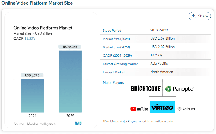This screenshot has width=216, height=134.
Task: Click the 2029 market size bar
Action: coord(70,81)
